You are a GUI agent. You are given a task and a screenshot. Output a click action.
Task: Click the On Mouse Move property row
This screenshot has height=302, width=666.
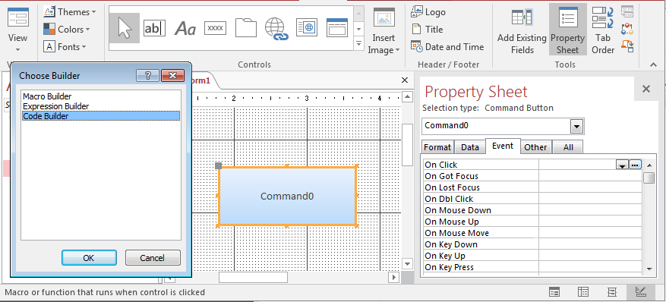[532, 233]
